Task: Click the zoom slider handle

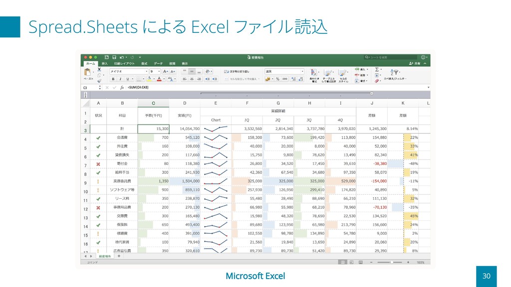Action: click(392, 262)
